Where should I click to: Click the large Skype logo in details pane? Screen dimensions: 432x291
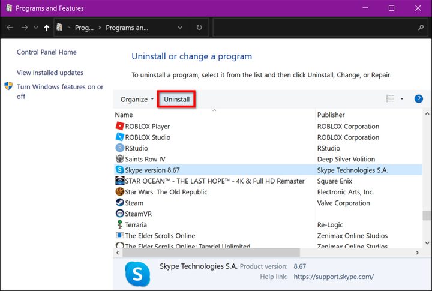pos(137,274)
